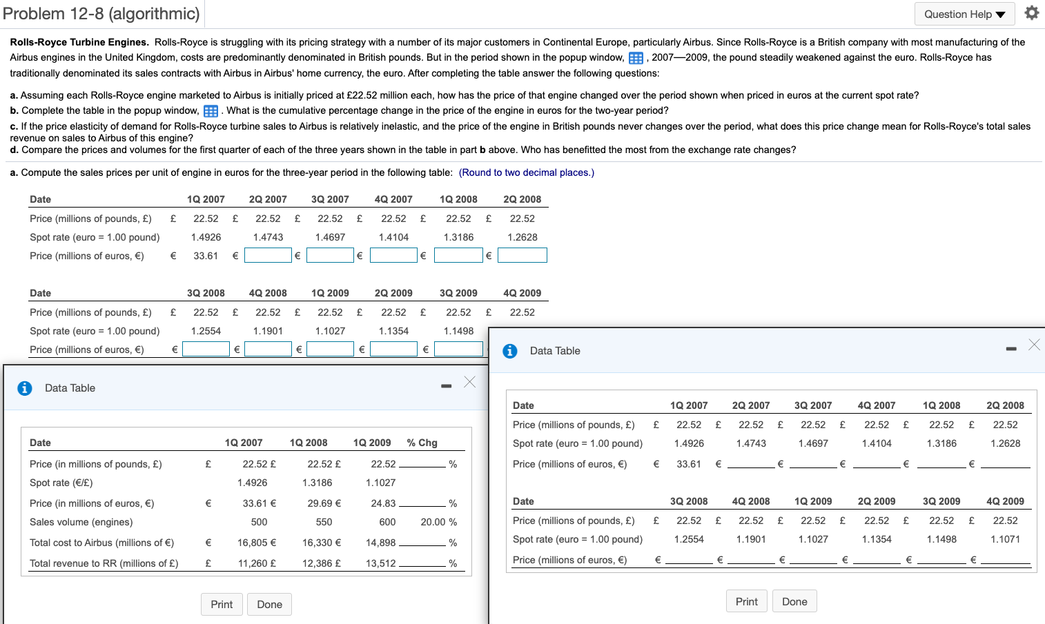Screen dimensions: 1045x624
Task: Select the 14,898 total cost value
Action: point(381,543)
